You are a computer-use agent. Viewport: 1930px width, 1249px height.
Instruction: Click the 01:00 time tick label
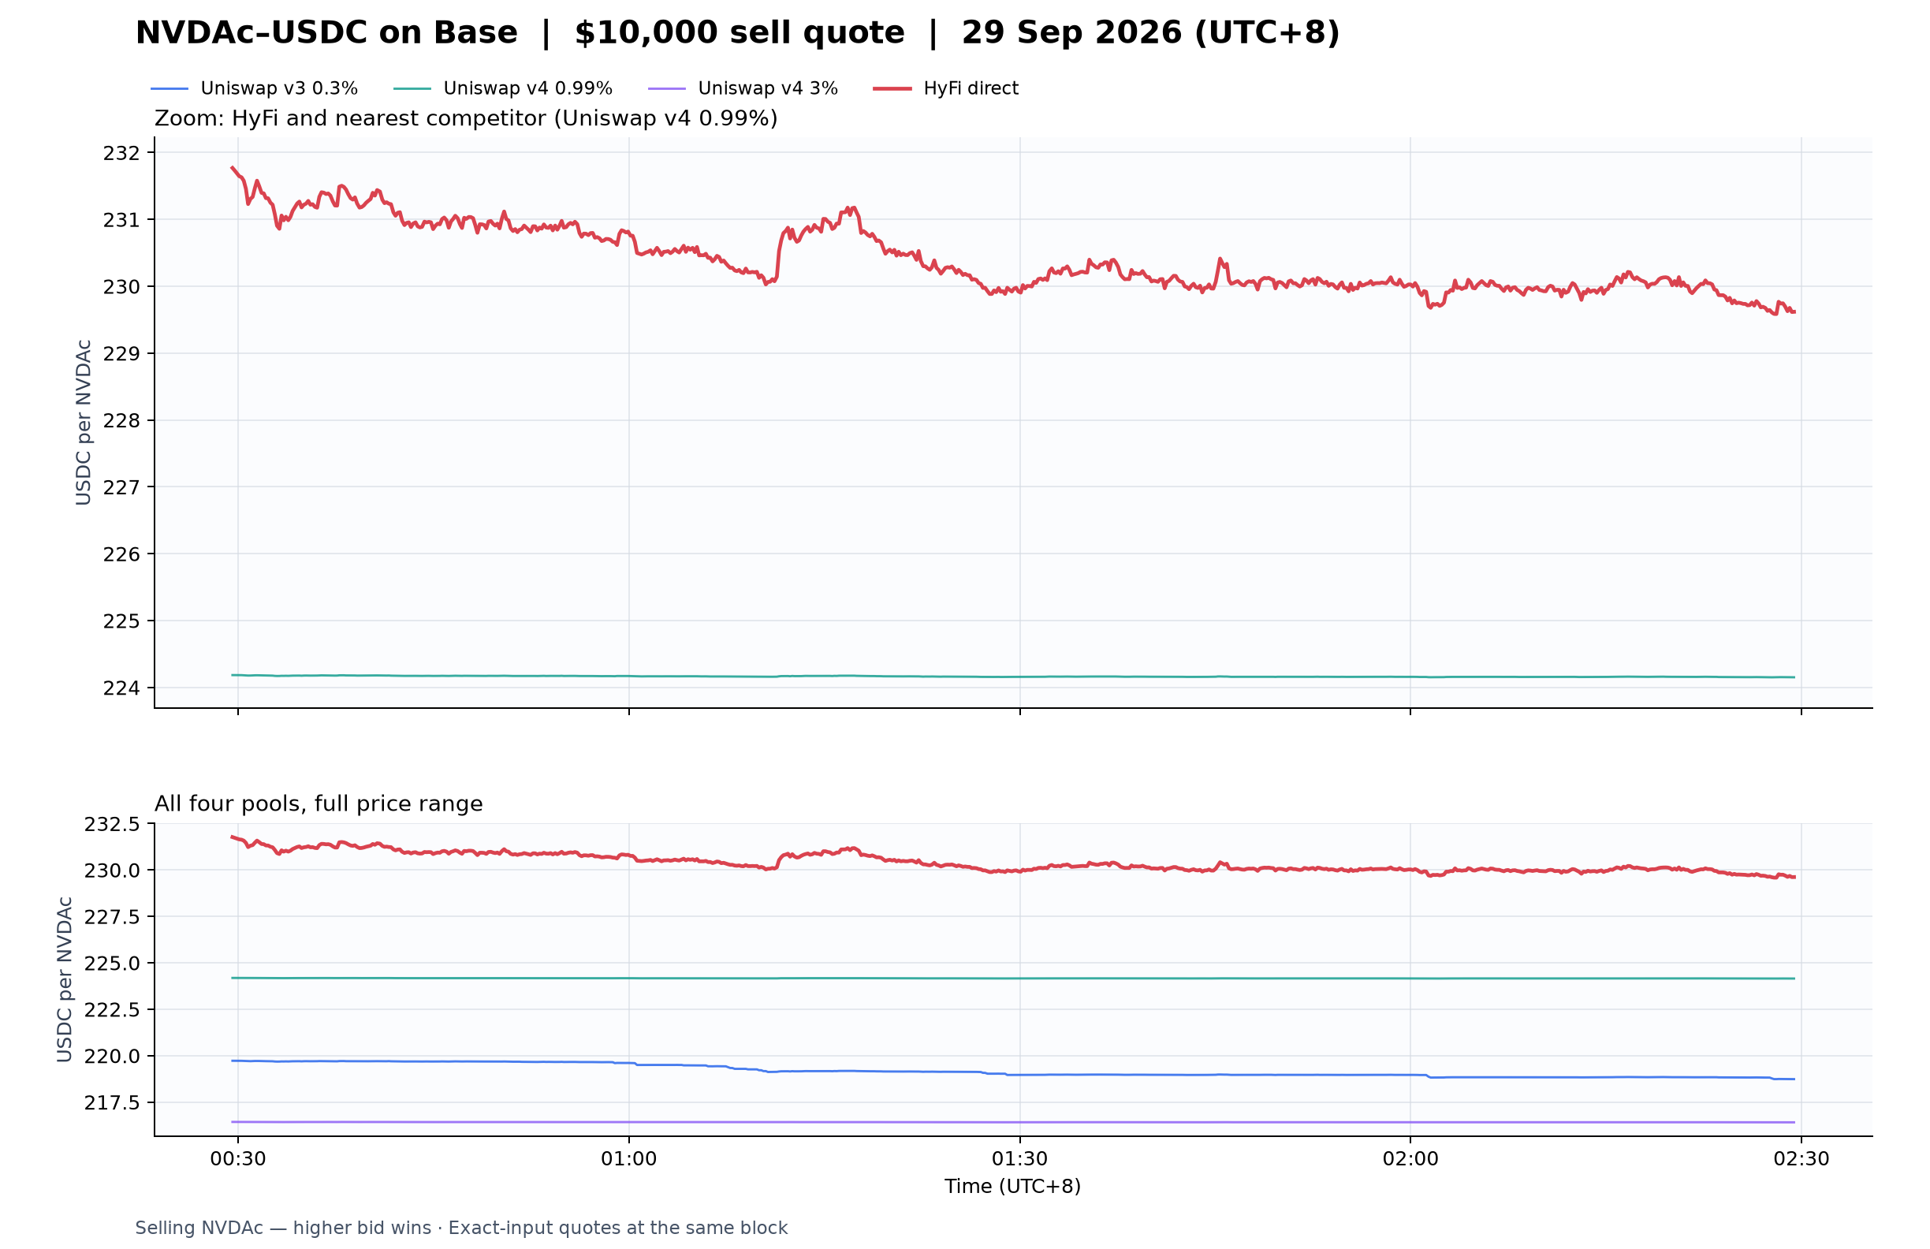(x=628, y=1159)
